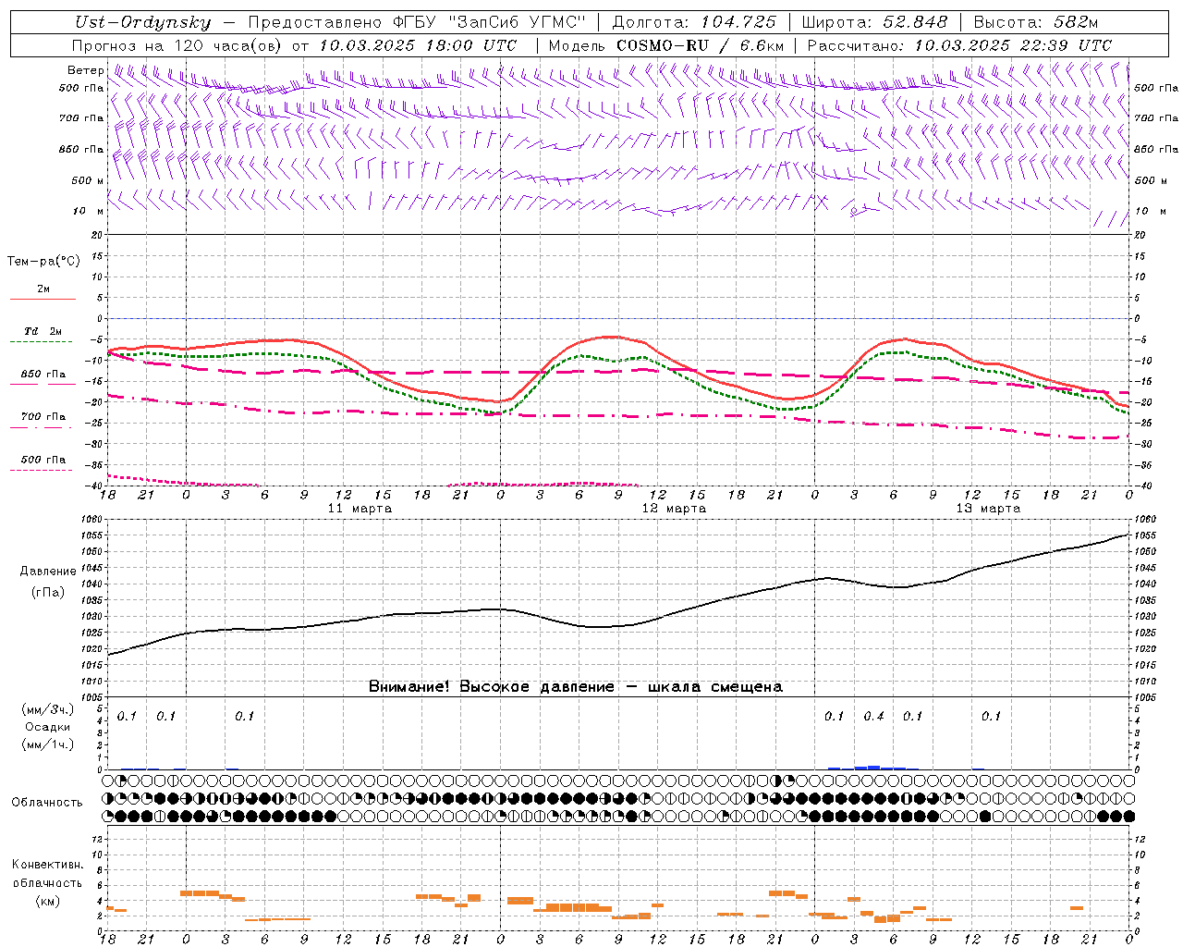Click the '13 марта' date label
This screenshot has width=1183, height=947.
988,509
